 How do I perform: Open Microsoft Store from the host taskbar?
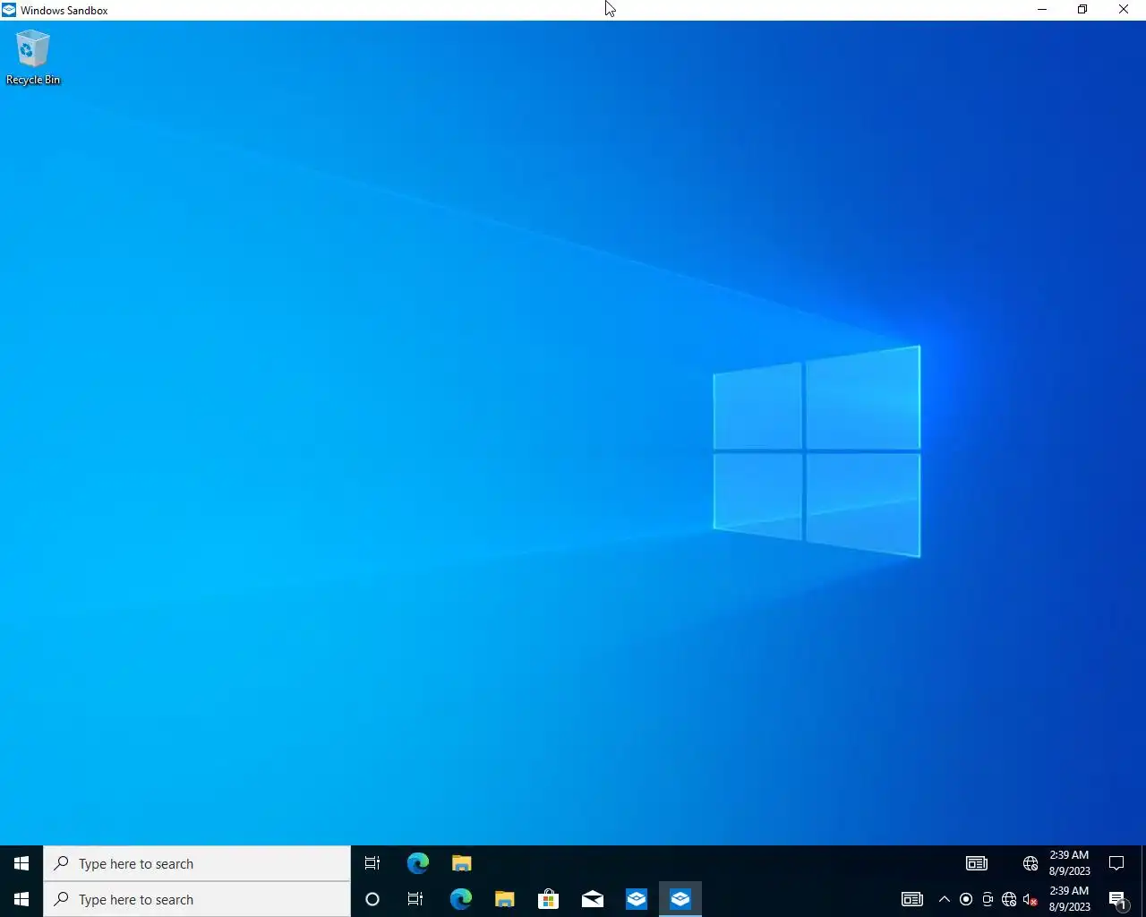click(x=548, y=899)
